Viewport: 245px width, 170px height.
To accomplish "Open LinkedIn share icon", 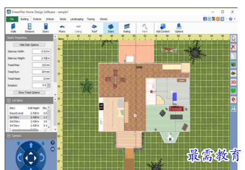I will (222, 19).
